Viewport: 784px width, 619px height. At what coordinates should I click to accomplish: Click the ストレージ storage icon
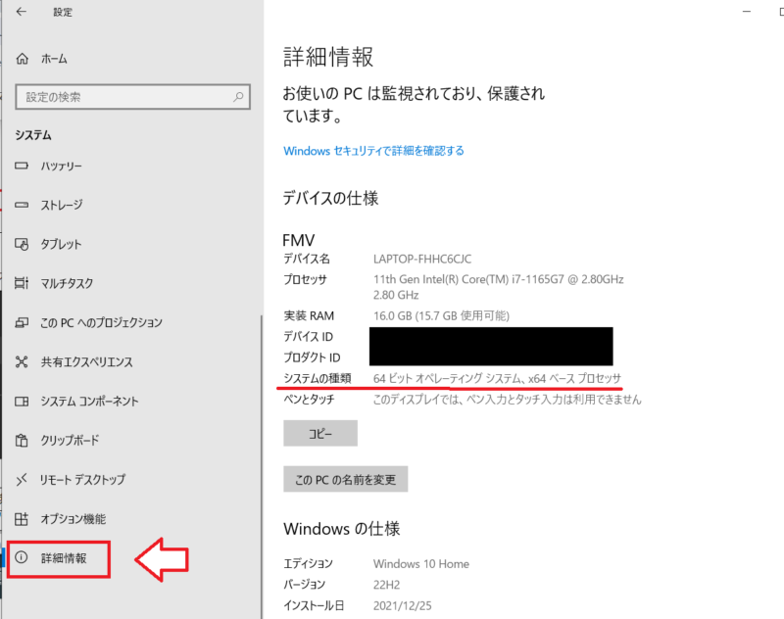click(x=22, y=205)
